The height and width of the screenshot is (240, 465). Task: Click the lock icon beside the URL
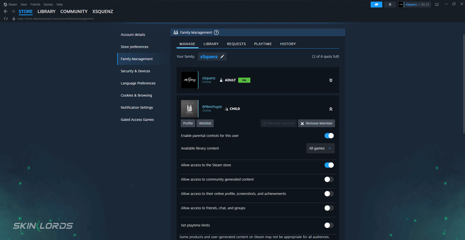tap(14, 19)
